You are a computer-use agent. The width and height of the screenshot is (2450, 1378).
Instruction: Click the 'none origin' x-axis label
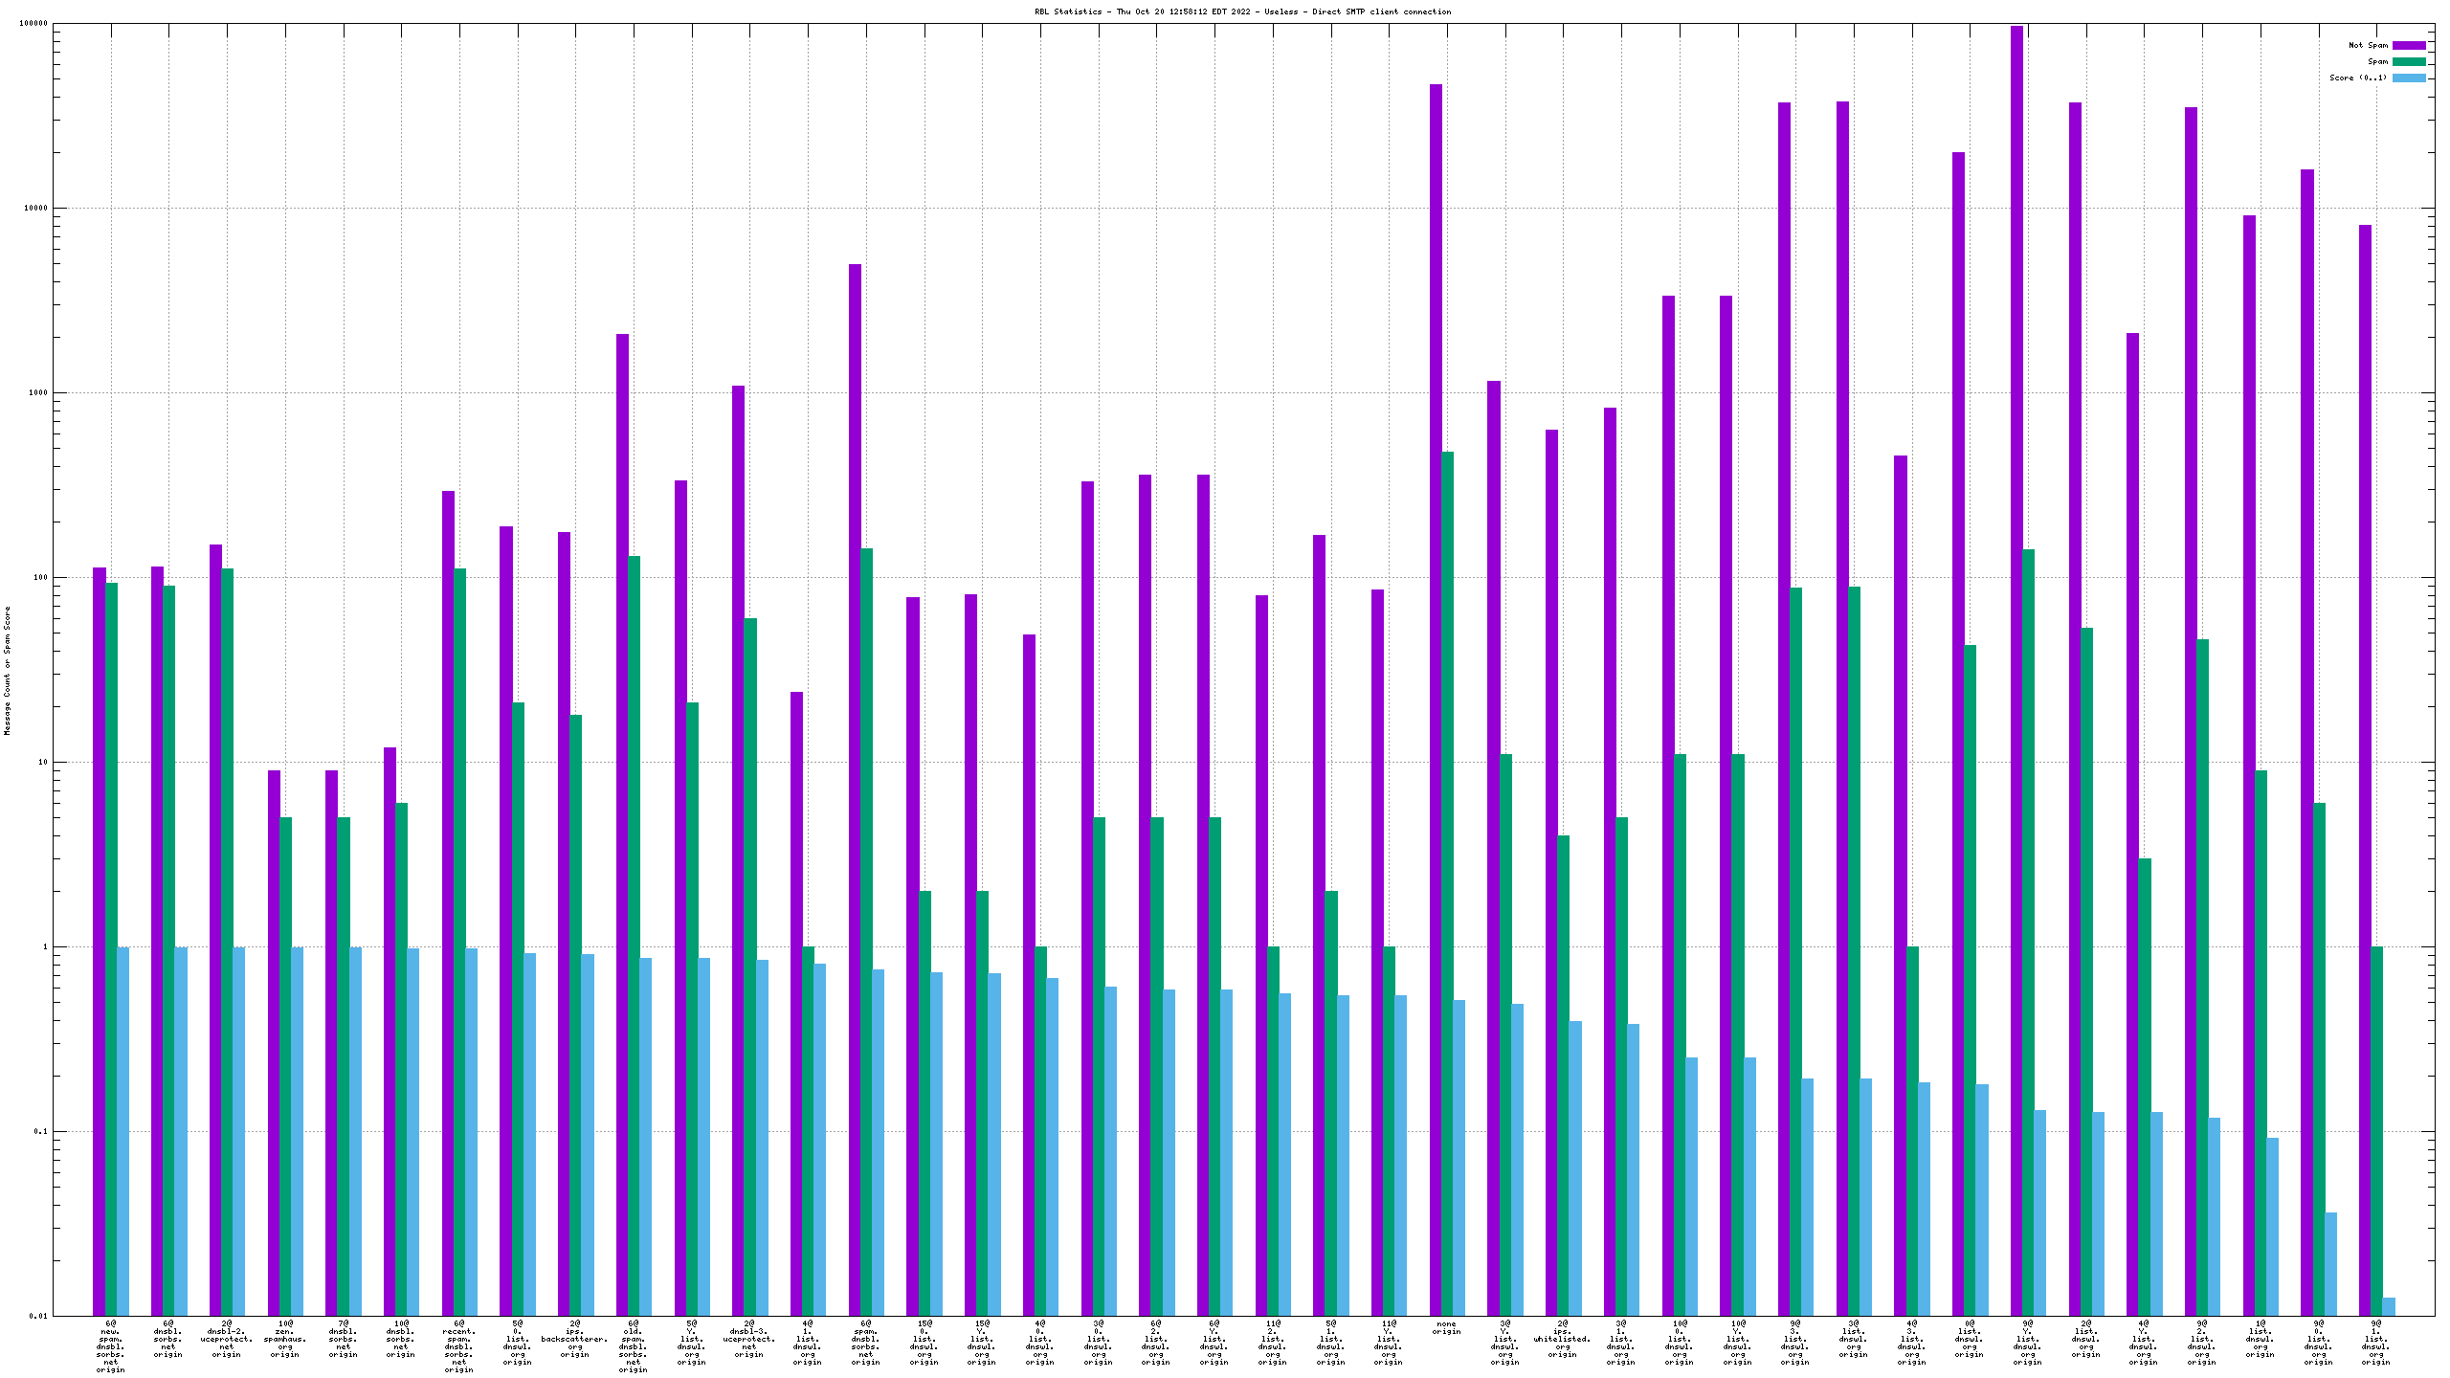tap(1446, 1327)
